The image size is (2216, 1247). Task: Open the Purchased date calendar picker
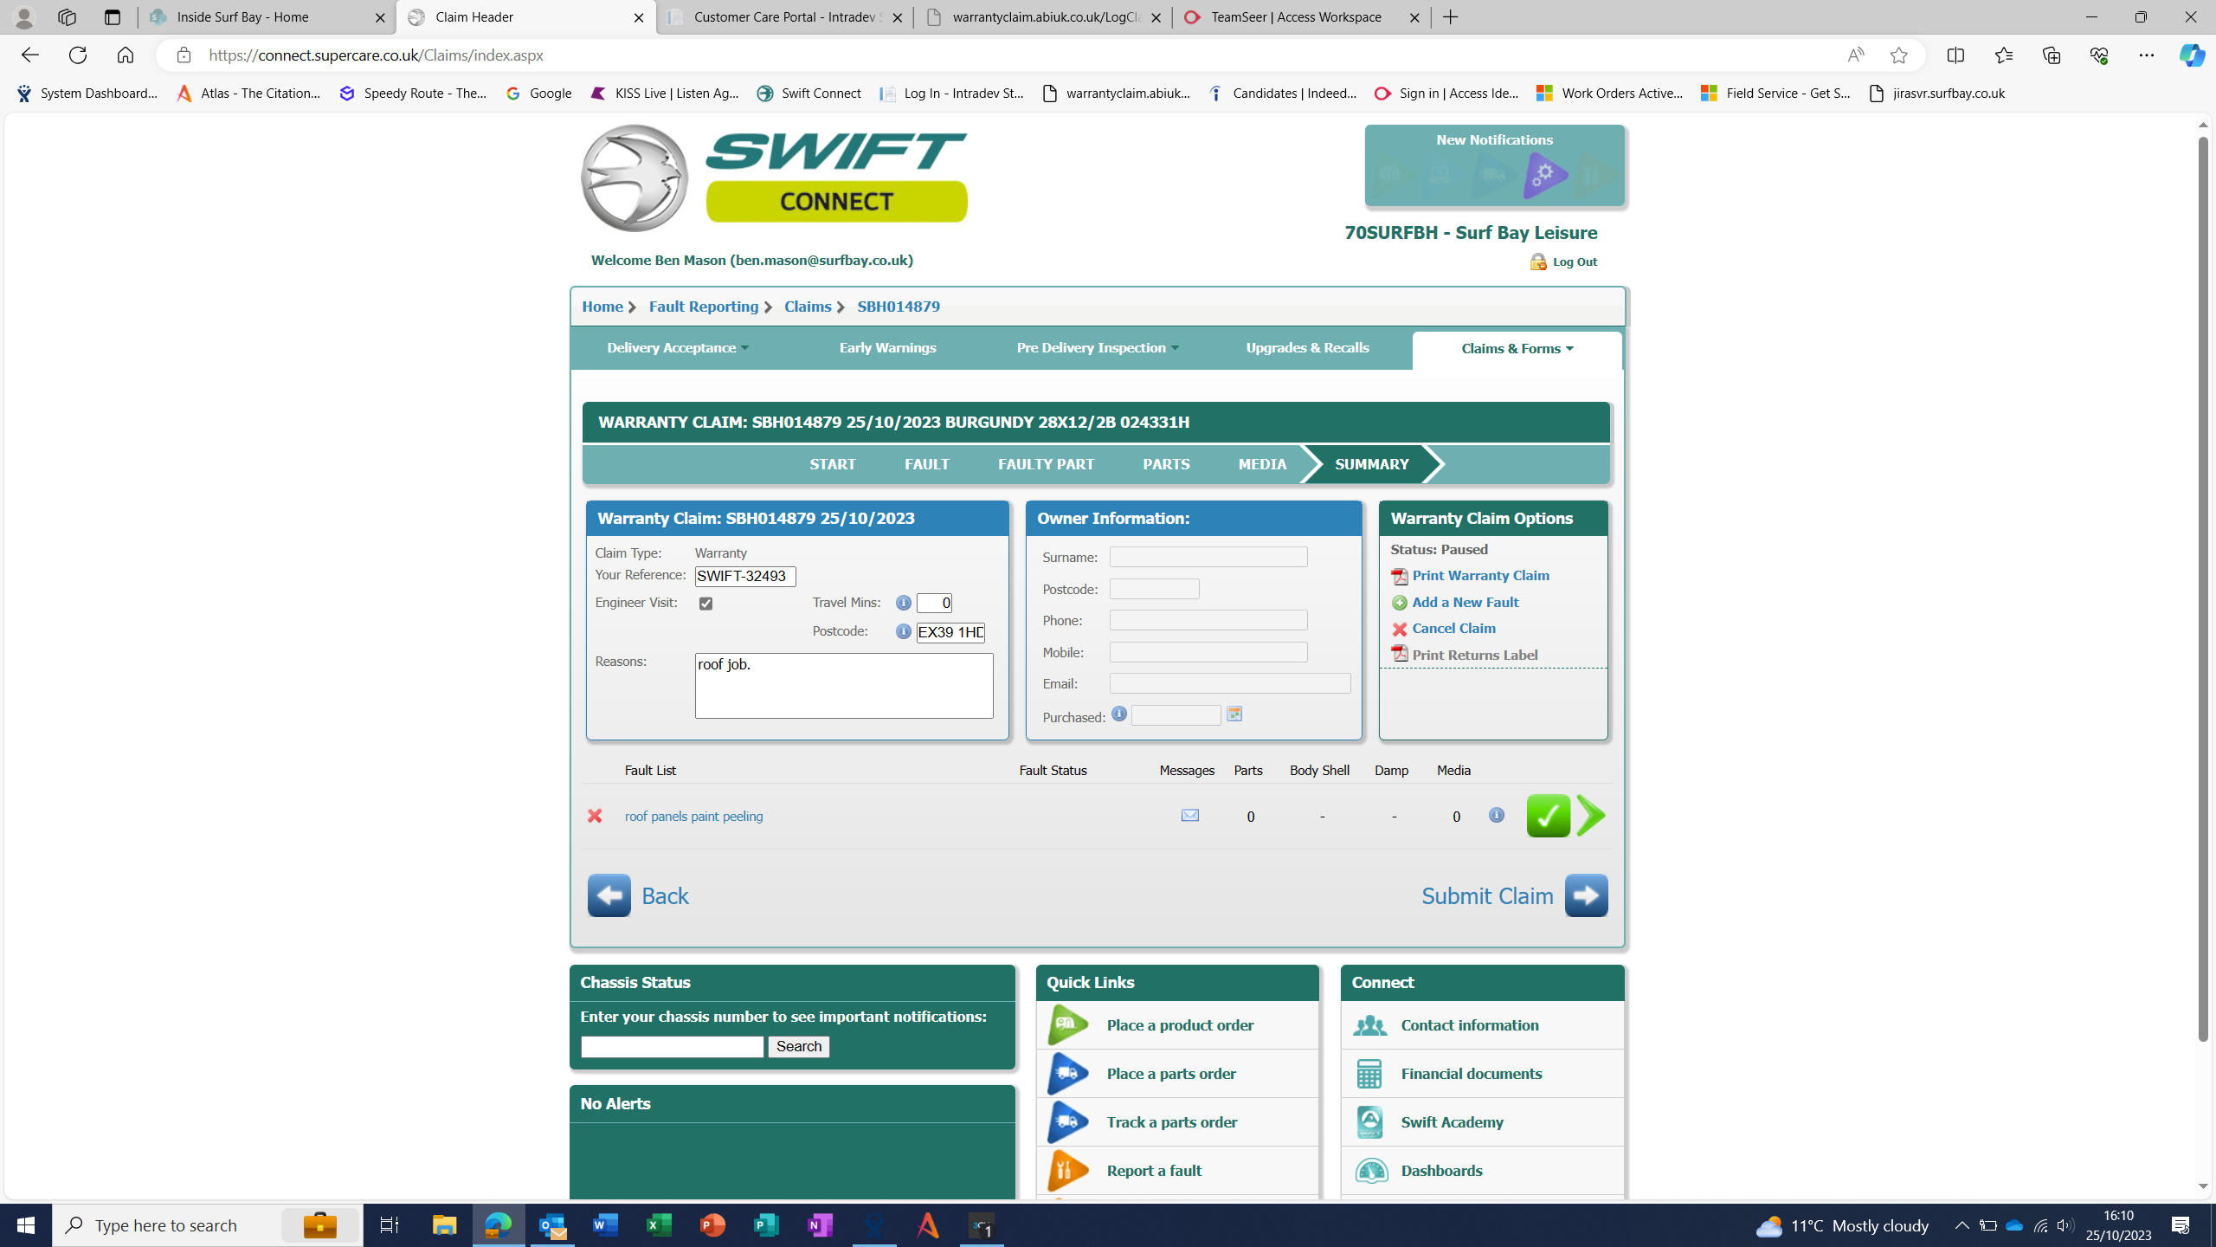coord(1234,714)
